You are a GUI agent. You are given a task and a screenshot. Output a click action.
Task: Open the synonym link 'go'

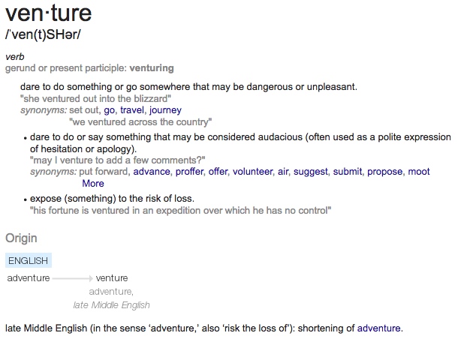(x=109, y=110)
